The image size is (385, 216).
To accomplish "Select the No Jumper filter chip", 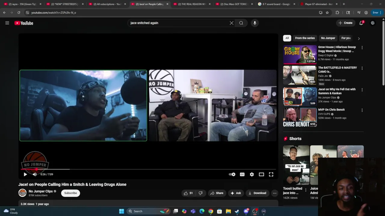I will [328, 38].
